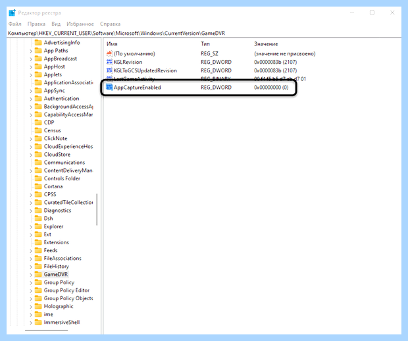Select the FileAssociations tree item
This screenshot has width=408, height=341.
63,258
